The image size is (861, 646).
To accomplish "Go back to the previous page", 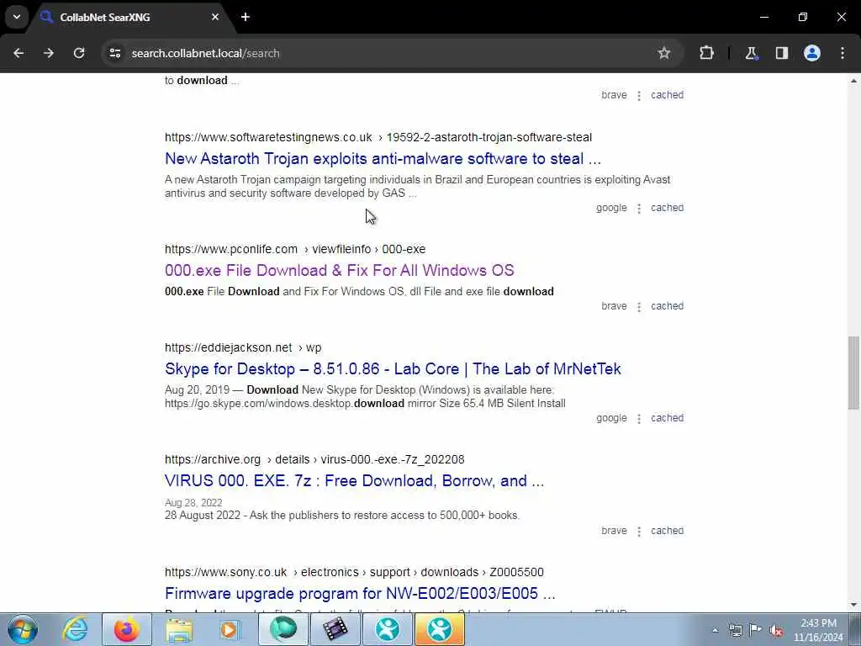I will (x=18, y=53).
